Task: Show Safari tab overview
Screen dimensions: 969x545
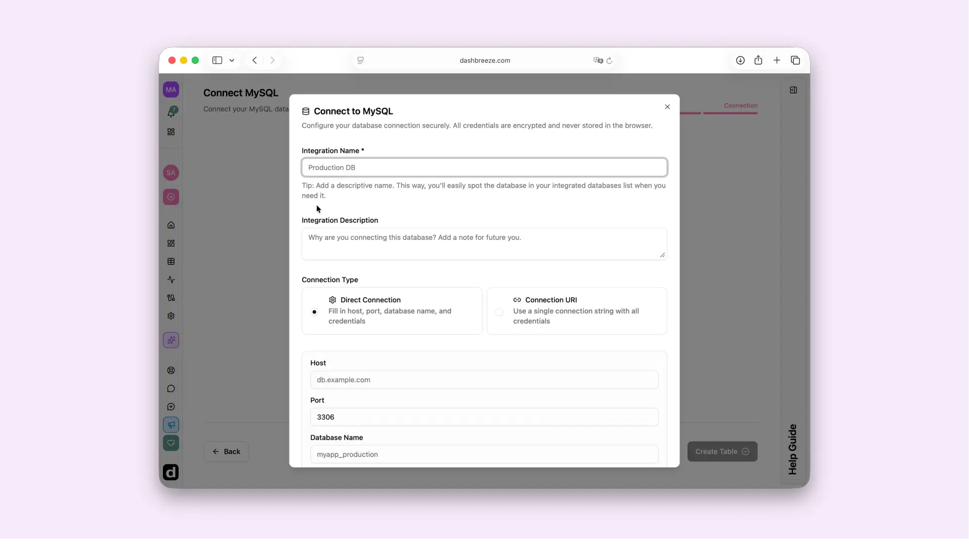Action: 796,60
